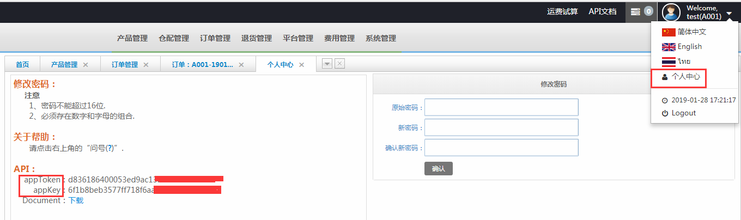
Task: Close the 订单:A001-1901... tab
Action: point(241,65)
